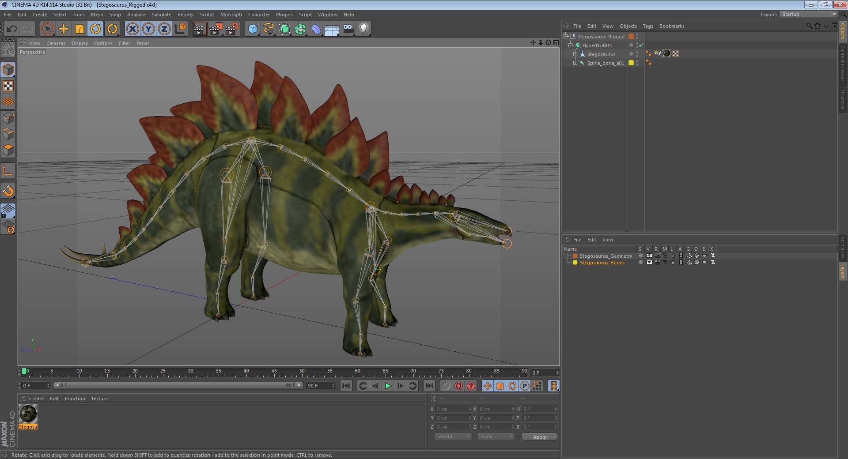
Task: Toggle Stegosaurus_Geometry layer visibility eye
Action: (x=649, y=256)
